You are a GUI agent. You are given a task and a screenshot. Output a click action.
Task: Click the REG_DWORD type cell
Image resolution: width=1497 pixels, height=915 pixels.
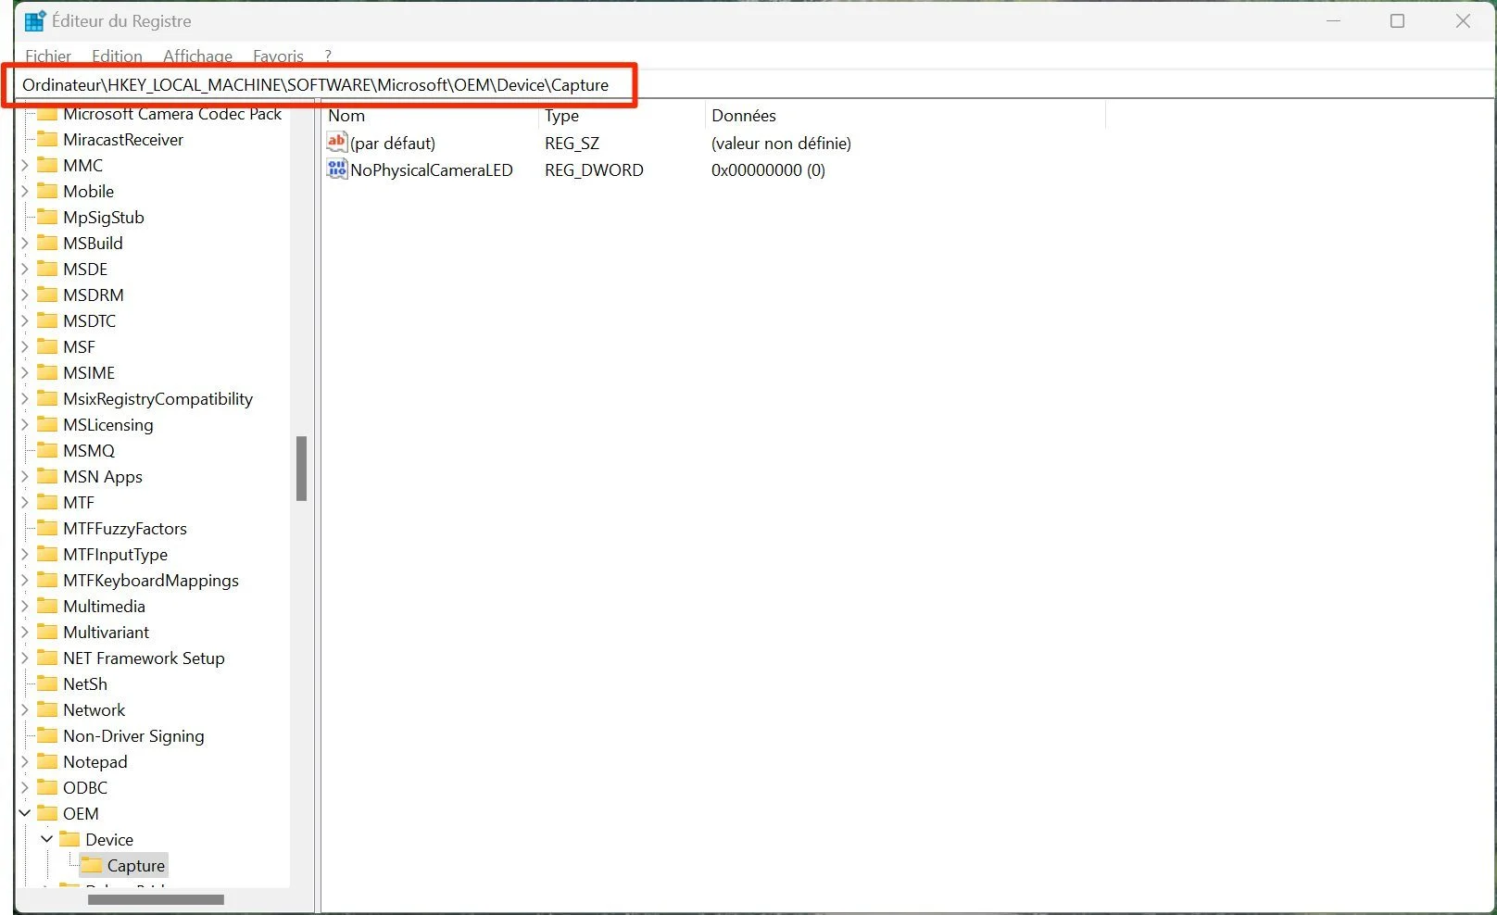(594, 169)
